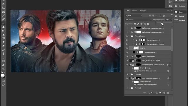Switch to the Контуры tab
This screenshot has height=106, width=188.
point(143,11)
